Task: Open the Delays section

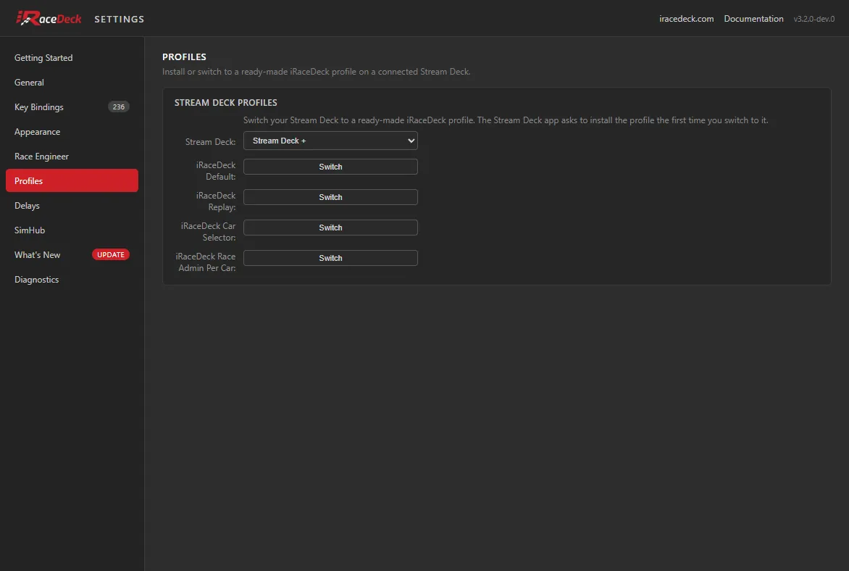Action: pos(72,205)
